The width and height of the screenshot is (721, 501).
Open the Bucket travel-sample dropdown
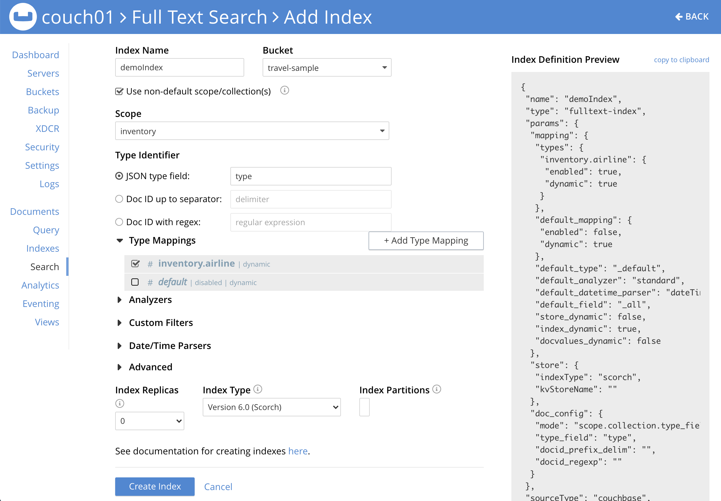[327, 67]
